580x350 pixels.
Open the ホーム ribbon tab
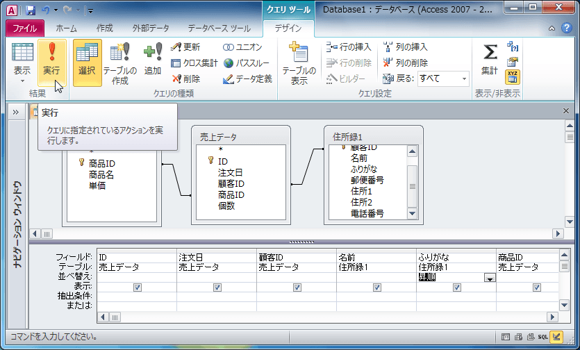(x=67, y=28)
